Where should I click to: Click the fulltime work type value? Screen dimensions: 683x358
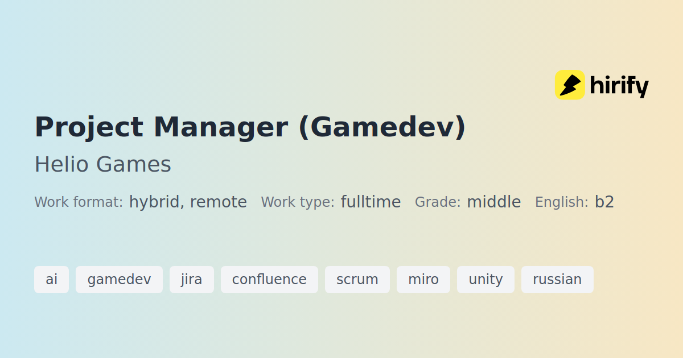(x=371, y=202)
